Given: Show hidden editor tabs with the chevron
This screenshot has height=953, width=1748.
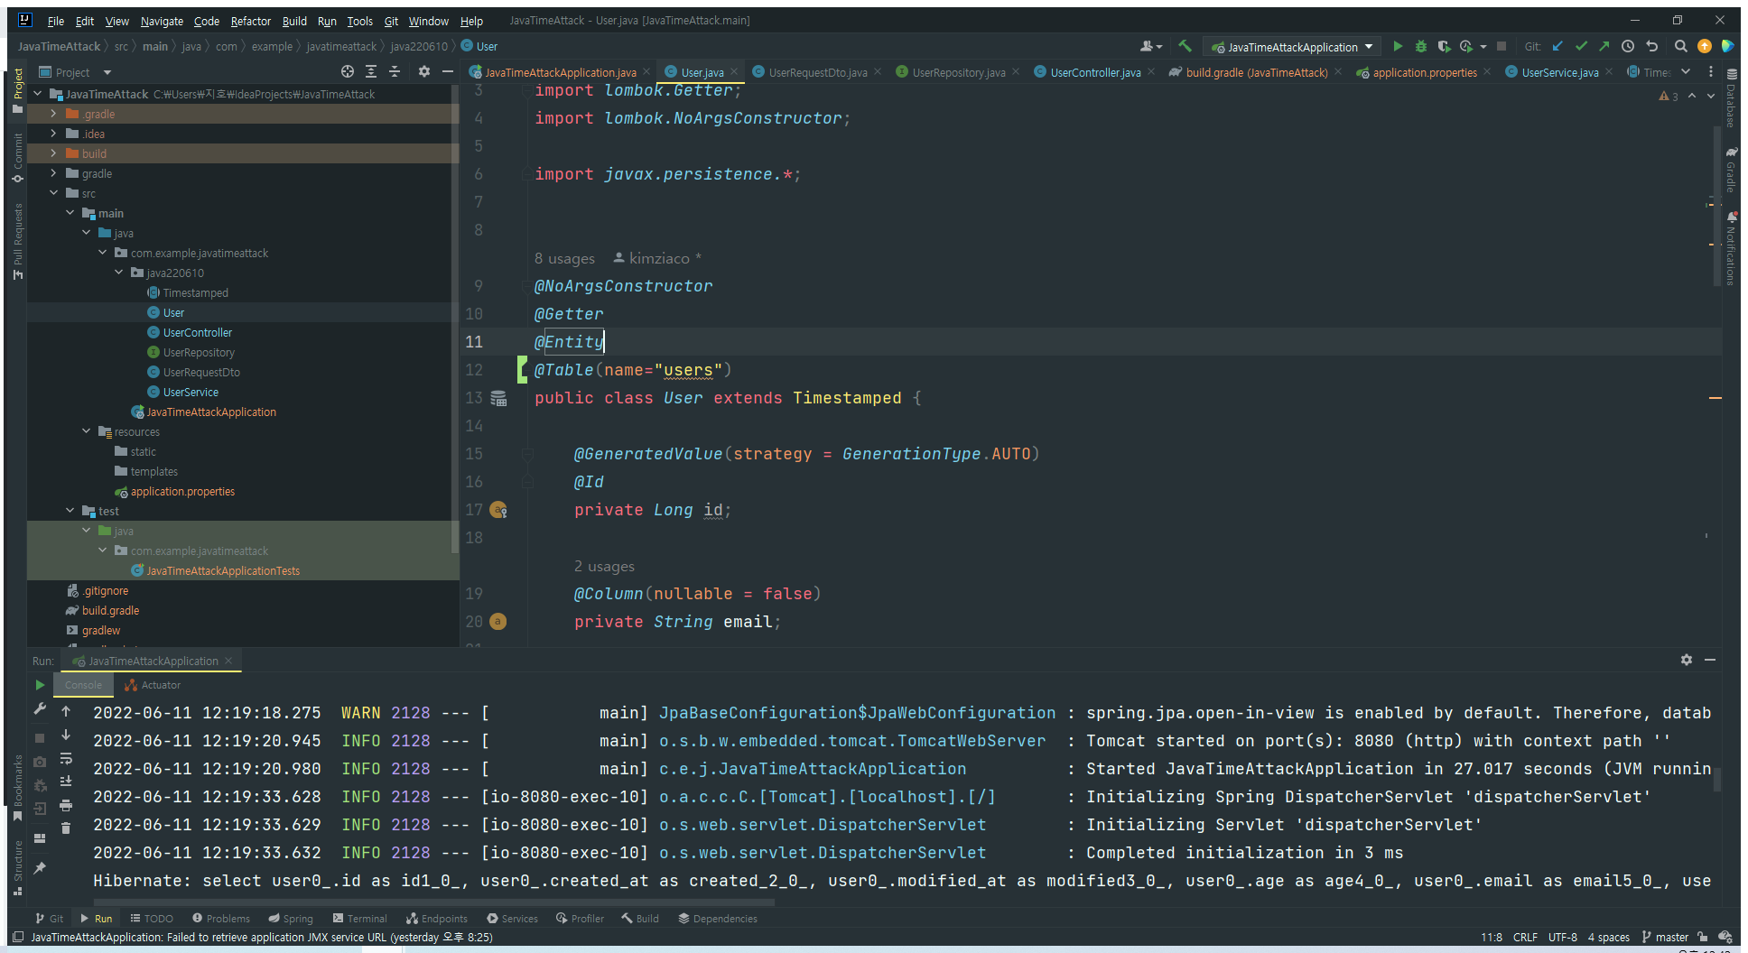Looking at the screenshot, I should (1686, 71).
